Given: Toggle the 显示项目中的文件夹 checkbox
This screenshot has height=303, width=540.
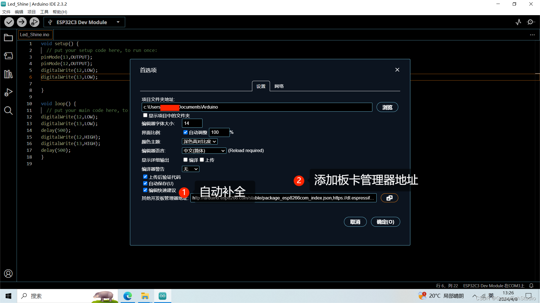Looking at the screenshot, I should (x=145, y=115).
